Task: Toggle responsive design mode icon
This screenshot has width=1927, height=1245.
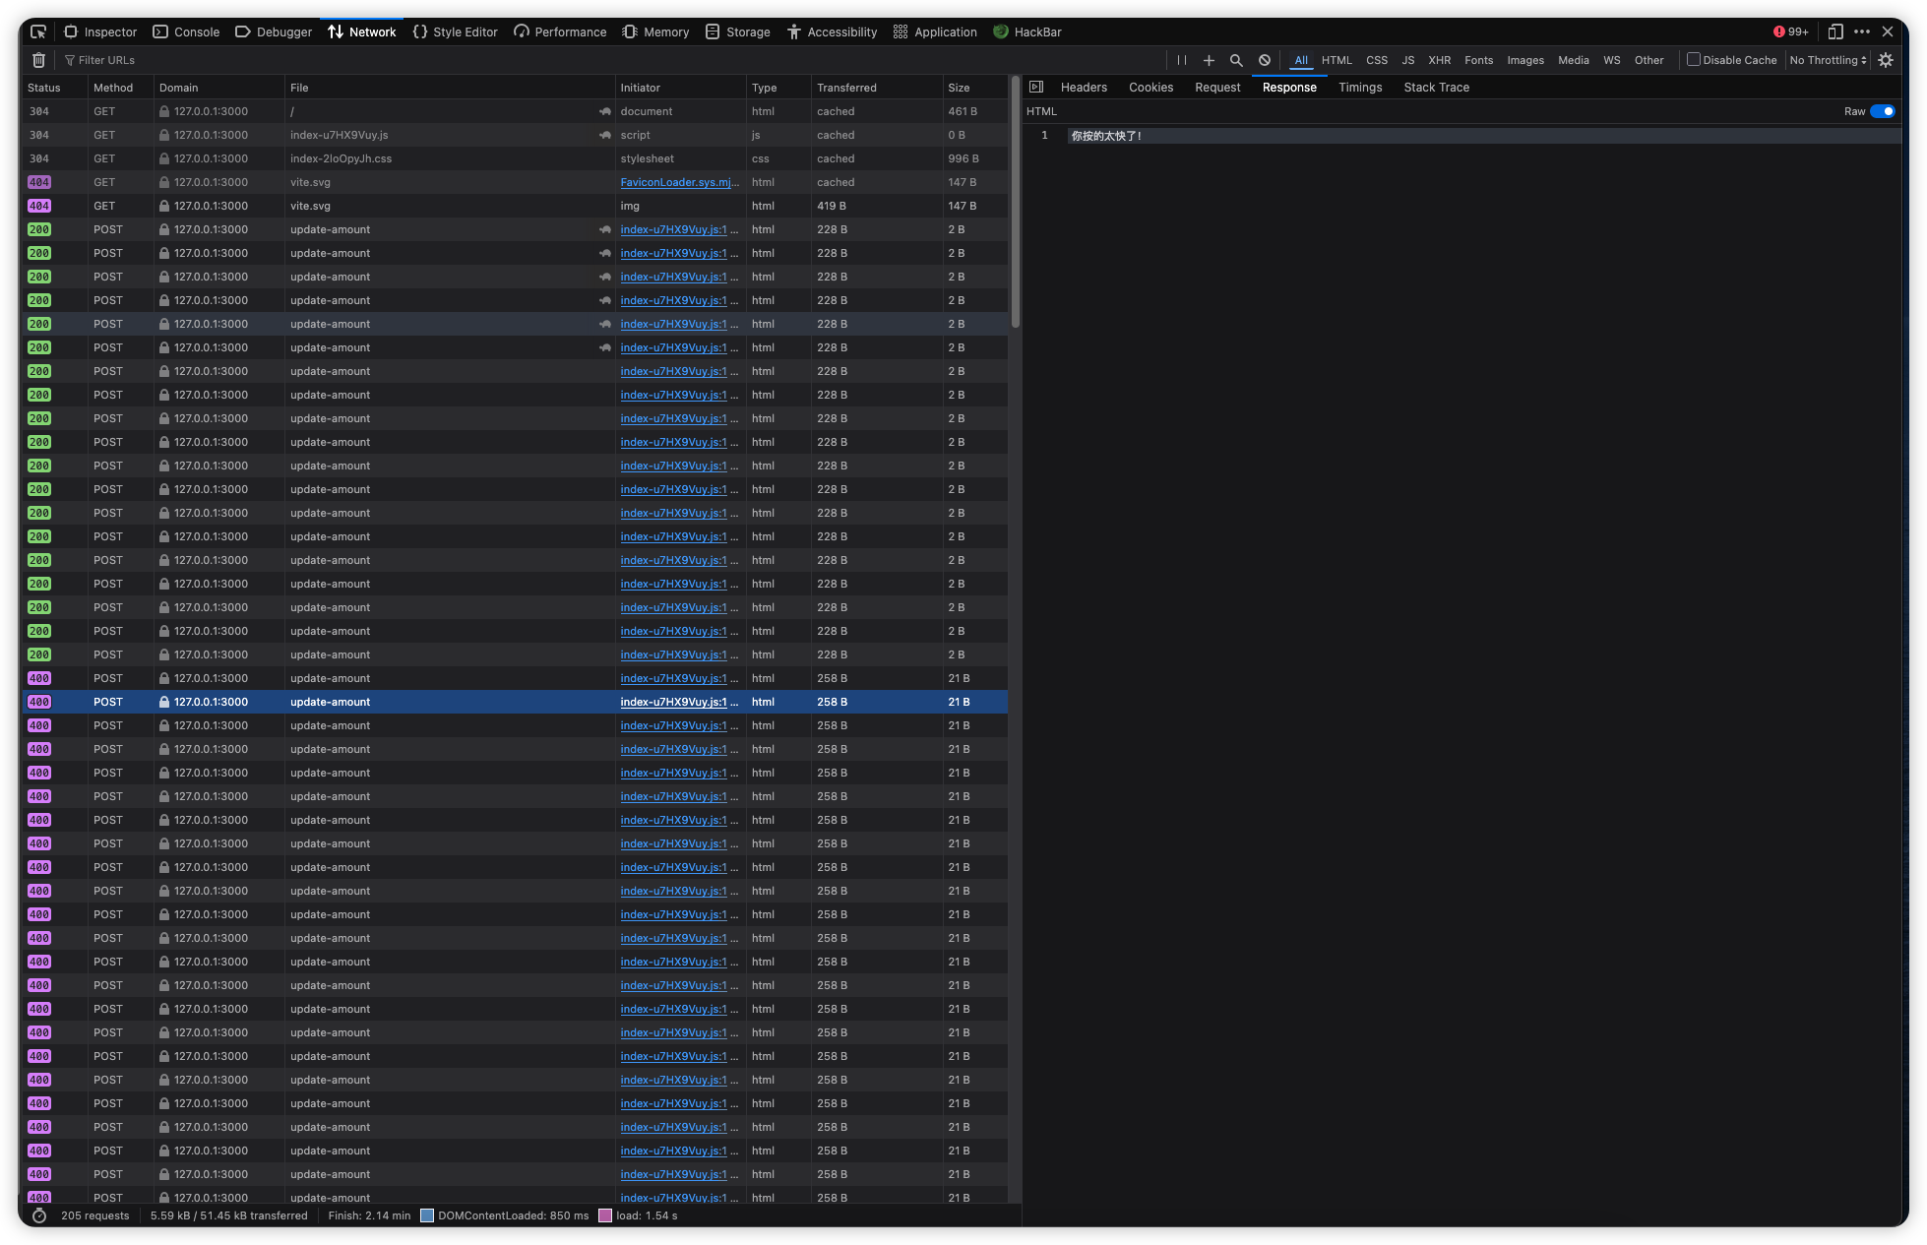Action: pos(1835,31)
